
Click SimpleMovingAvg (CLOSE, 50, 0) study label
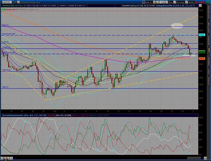pyautogui.click(x=135, y=6)
